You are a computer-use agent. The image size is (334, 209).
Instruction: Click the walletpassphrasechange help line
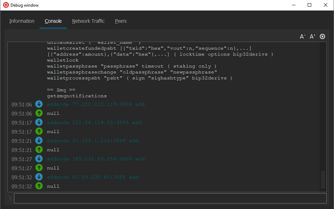coord(132,72)
